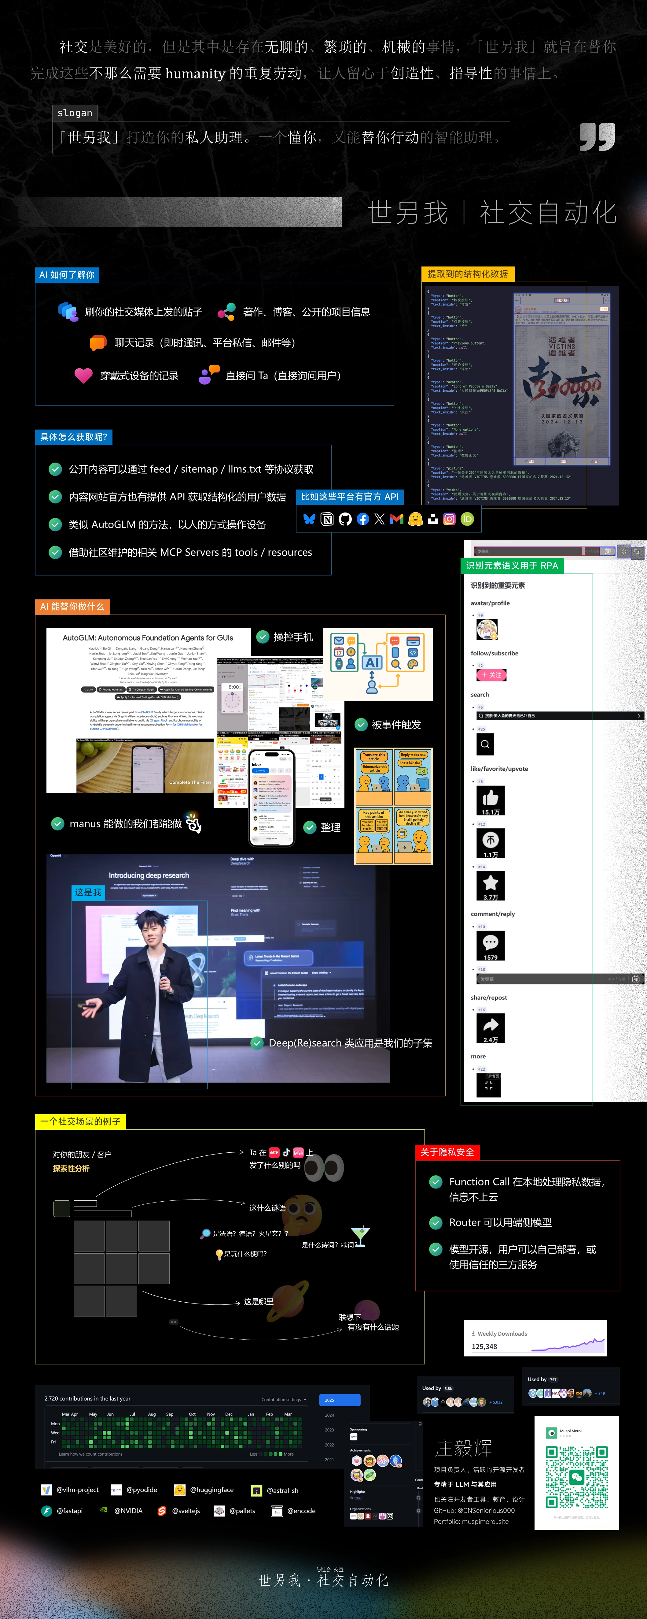Click the pink 关注 follow button
Screen dimensions: 647x1619
[491, 675]
